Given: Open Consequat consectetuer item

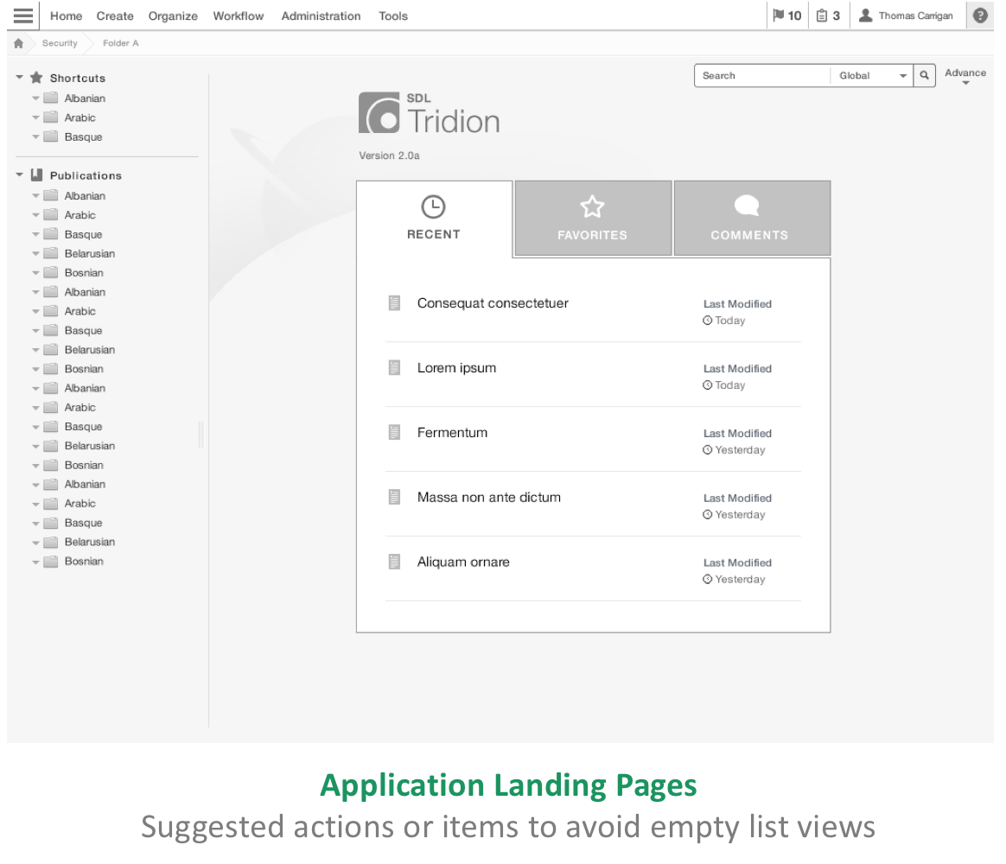Looking at the screenshot, I should pyautogui.click(x=493, y=302).
